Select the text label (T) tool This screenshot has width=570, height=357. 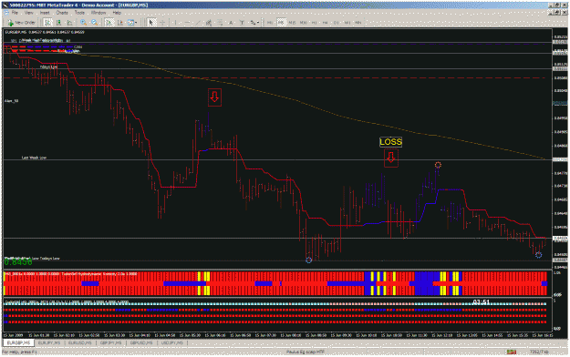pyautogui.click(x=242, y=23)
